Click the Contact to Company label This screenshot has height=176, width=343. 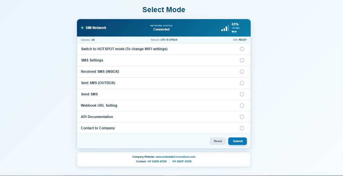98,128
